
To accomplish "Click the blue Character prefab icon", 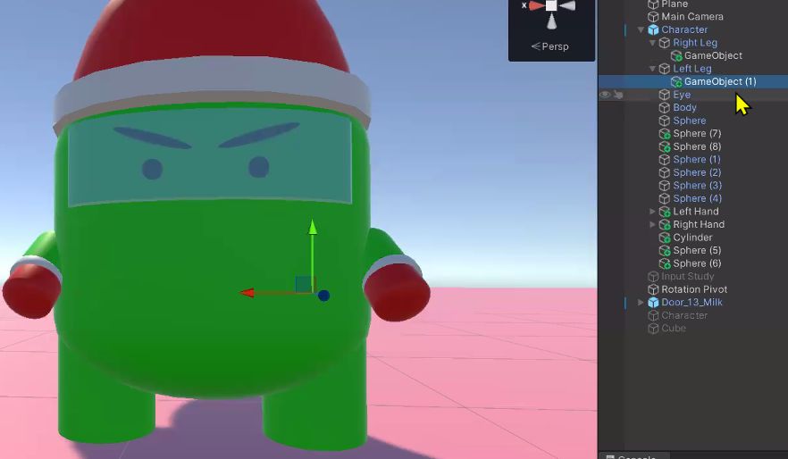I will 653,29.
